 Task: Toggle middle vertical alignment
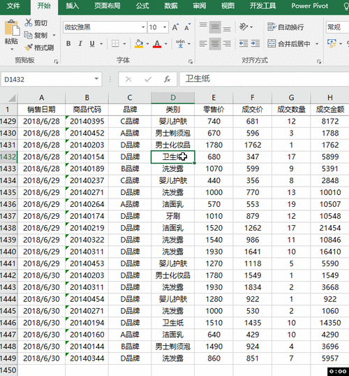pyautogui.click(x=215, y=27)
